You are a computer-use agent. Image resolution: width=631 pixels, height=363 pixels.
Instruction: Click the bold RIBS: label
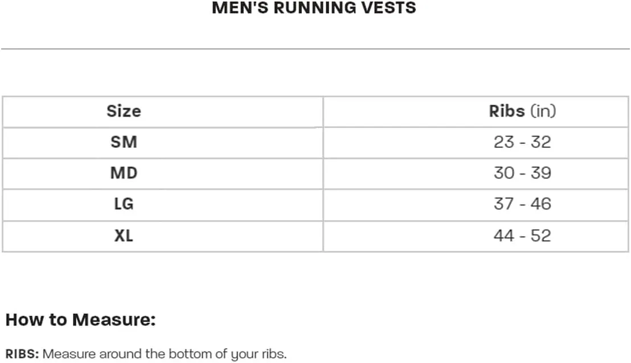(22, 354)
